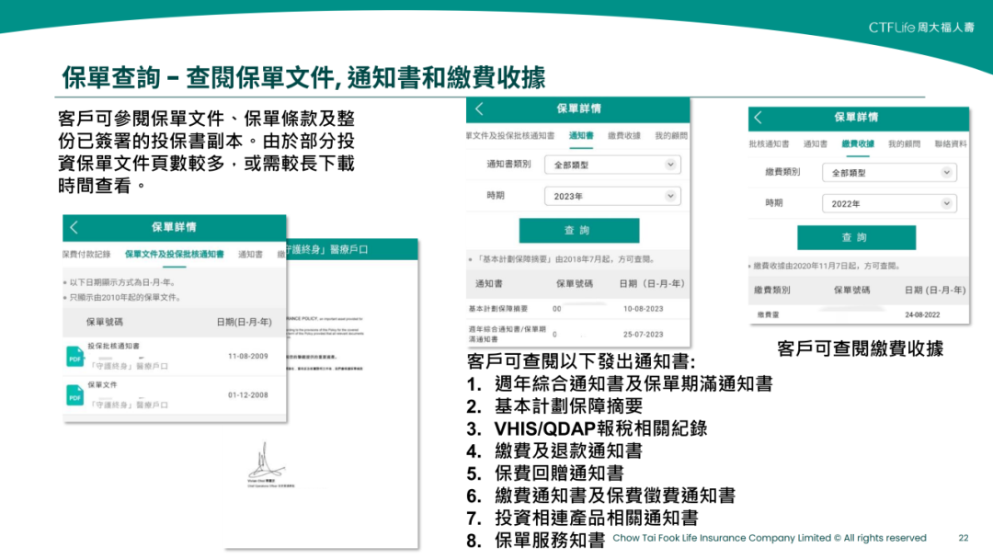Select the 繳費靈 receipt row
The width and height of the screenshot is (993, 559).
pos(859,314)
